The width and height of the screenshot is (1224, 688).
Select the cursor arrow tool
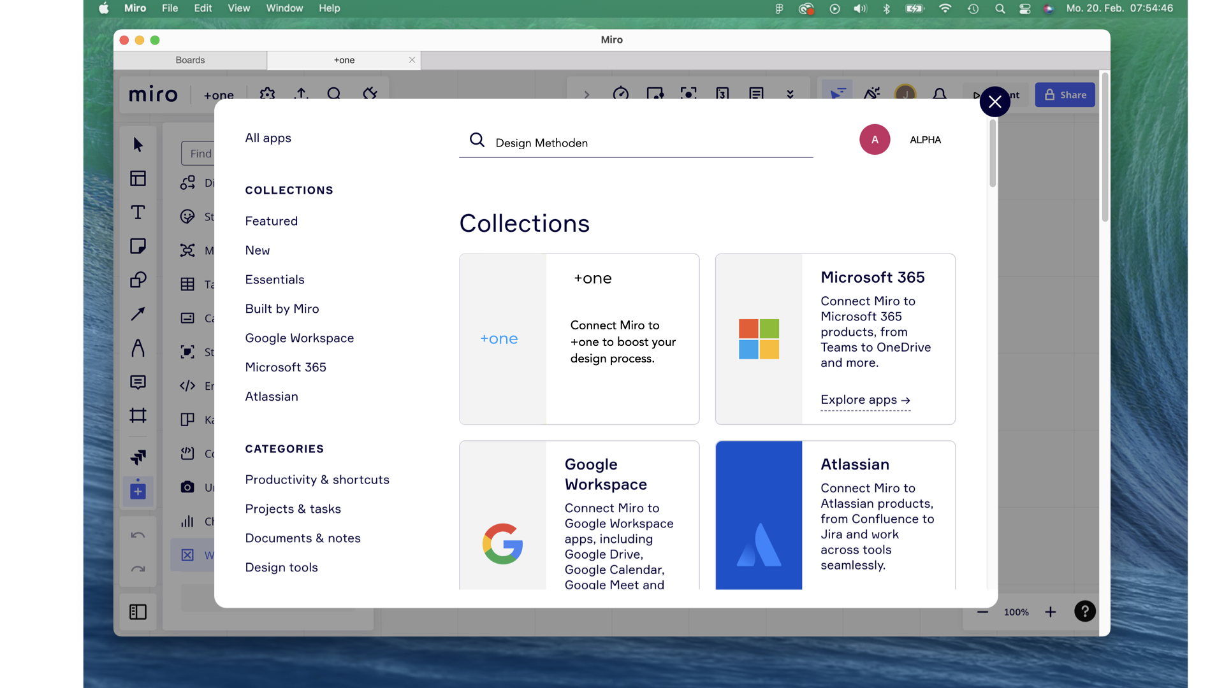(x=138, y=145)
